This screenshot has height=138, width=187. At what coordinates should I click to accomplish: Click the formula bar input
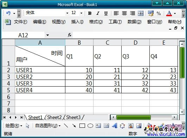tap(129, 35)
